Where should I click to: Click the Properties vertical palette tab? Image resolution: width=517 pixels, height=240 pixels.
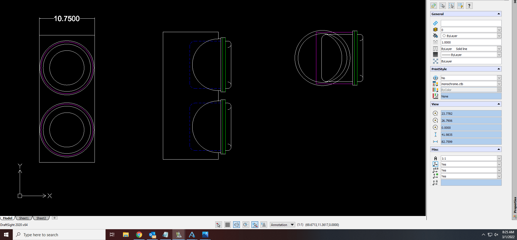tap(515, 205)
